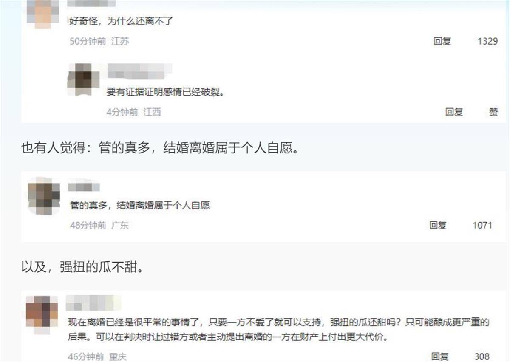Click the 1071 like count
This screenshot has height=362, width=510.
point(482,225)
